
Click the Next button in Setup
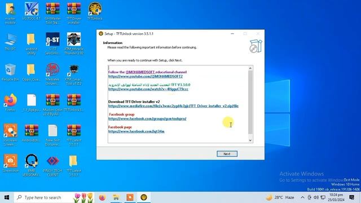(x=227, y=154)
